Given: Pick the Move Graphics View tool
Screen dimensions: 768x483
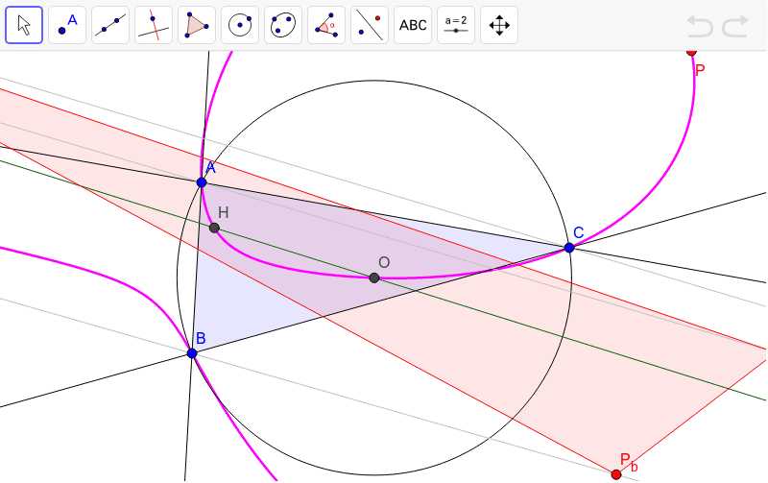Looking at the screenshot, I should [499, 25].
